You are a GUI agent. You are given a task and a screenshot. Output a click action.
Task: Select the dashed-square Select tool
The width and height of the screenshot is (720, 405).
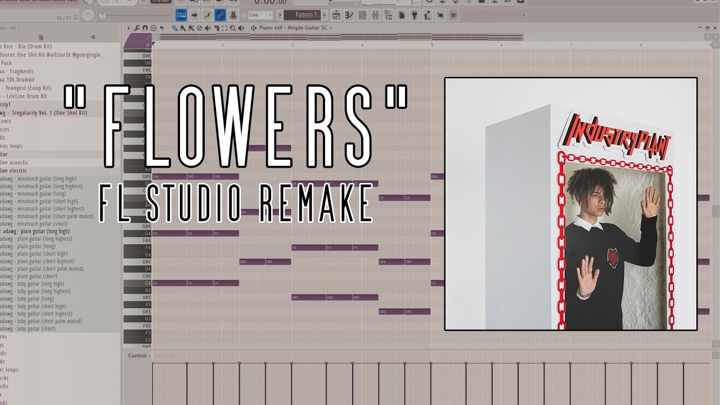(224, 28)
